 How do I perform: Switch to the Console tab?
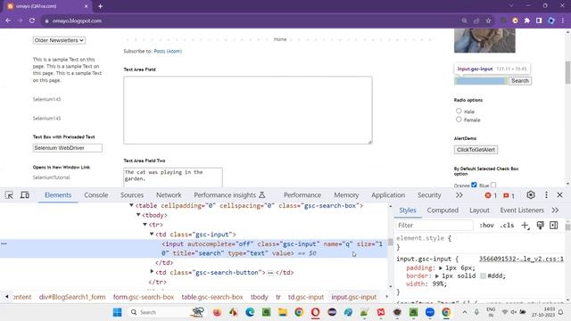coord(96,195)
